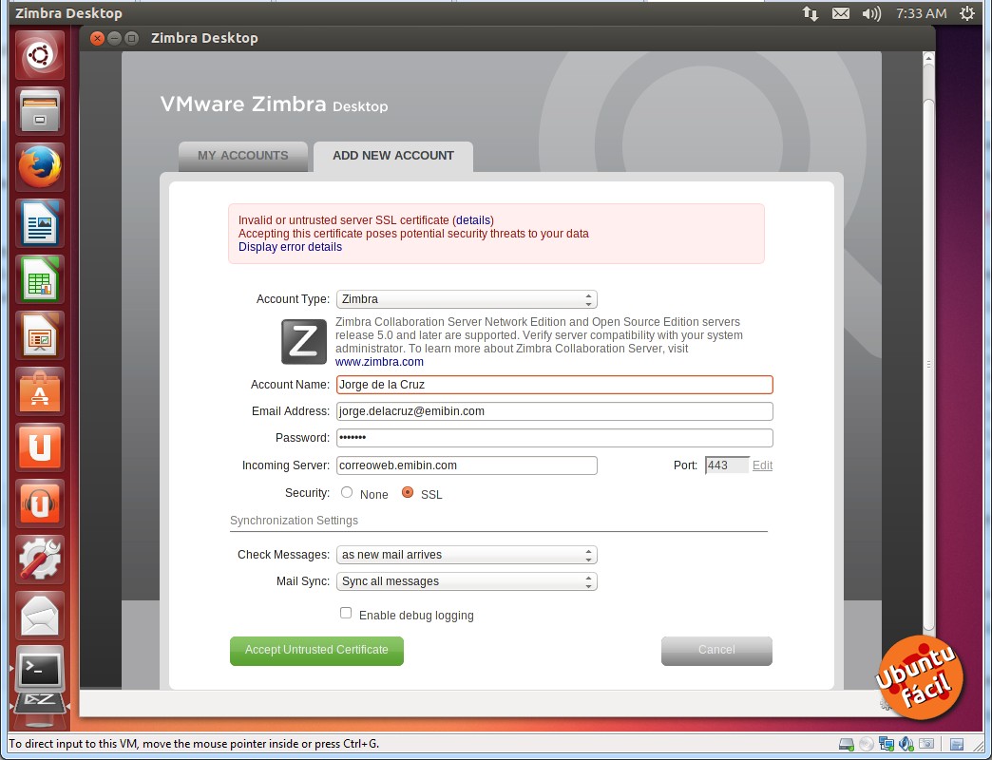
Task: Click VM CD/DVD drive status icon
Action: pos(867,744)
